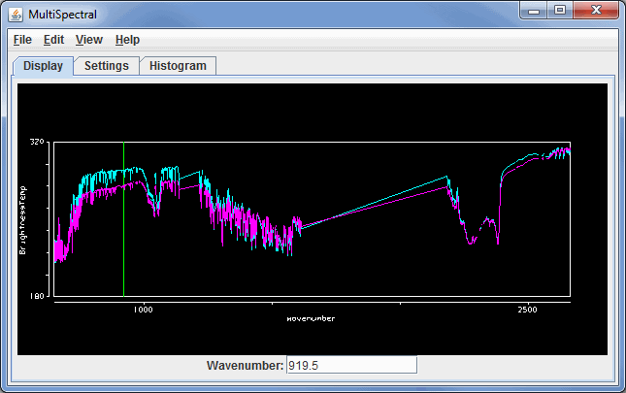This screenshot has width=626, height=393.
Task: Click the 180 brightness axis label
Action: pos(37,296)
